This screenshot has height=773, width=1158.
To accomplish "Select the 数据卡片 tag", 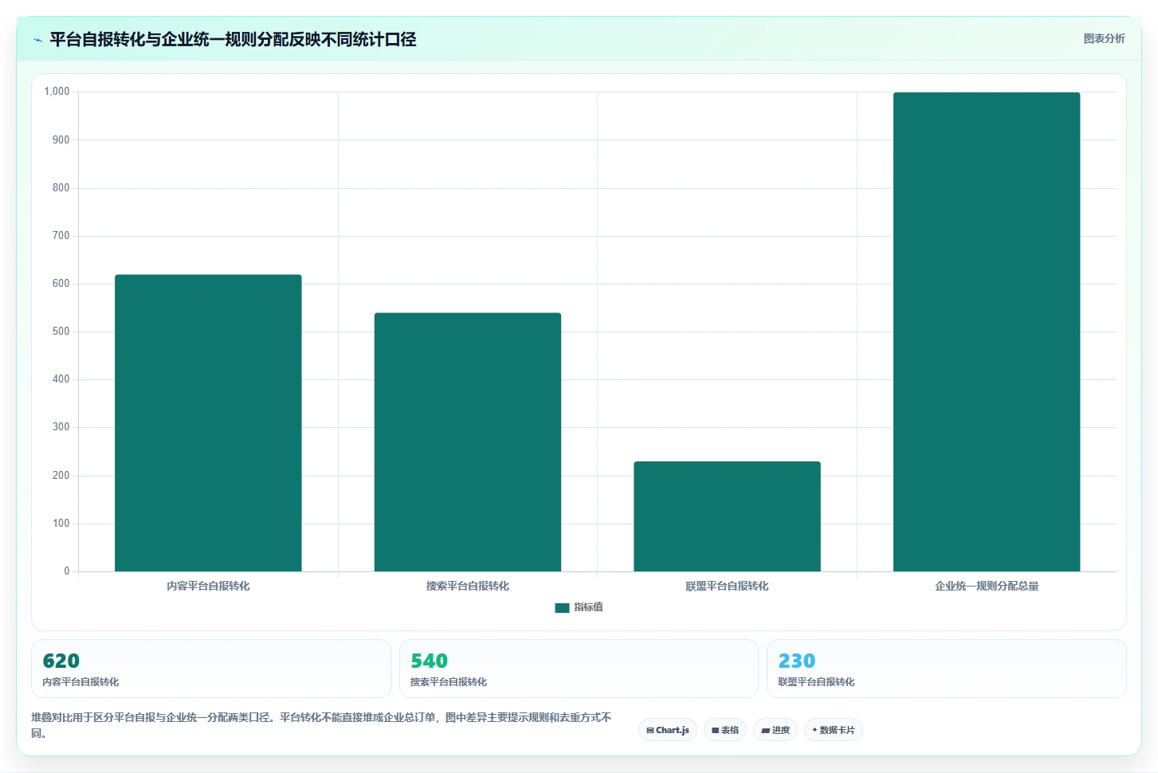I will (x=834, y=730).
